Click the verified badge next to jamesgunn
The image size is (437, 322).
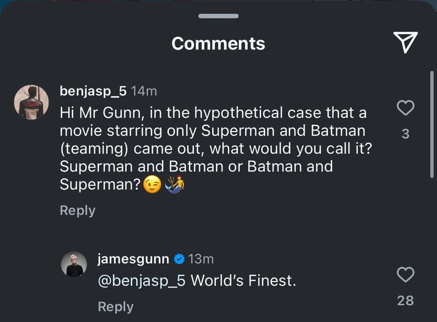[x=179, y=259]
